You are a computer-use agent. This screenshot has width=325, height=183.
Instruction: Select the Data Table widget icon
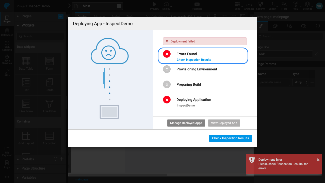tap(26, 61)
